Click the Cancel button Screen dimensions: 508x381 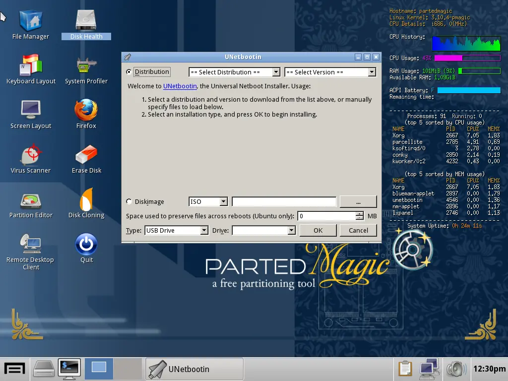(x=358, y=230)
